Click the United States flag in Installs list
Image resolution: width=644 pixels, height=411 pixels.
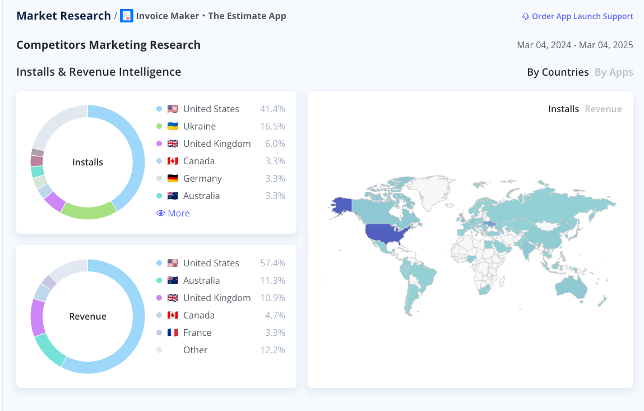tap(173, 109)
